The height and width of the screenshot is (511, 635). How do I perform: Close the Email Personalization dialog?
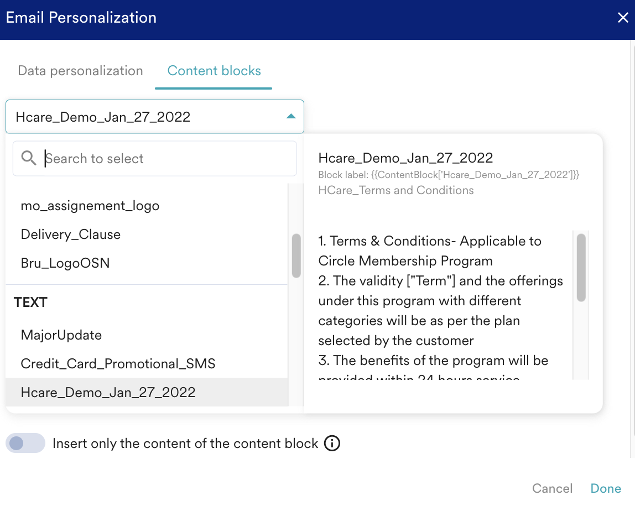click(623, 17)
